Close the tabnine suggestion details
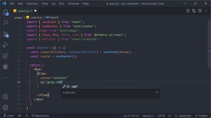Screen dimensions: 211x118 click(157, 92)
